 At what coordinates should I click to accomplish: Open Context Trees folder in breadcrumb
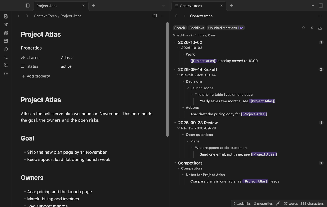coord(45,16)
